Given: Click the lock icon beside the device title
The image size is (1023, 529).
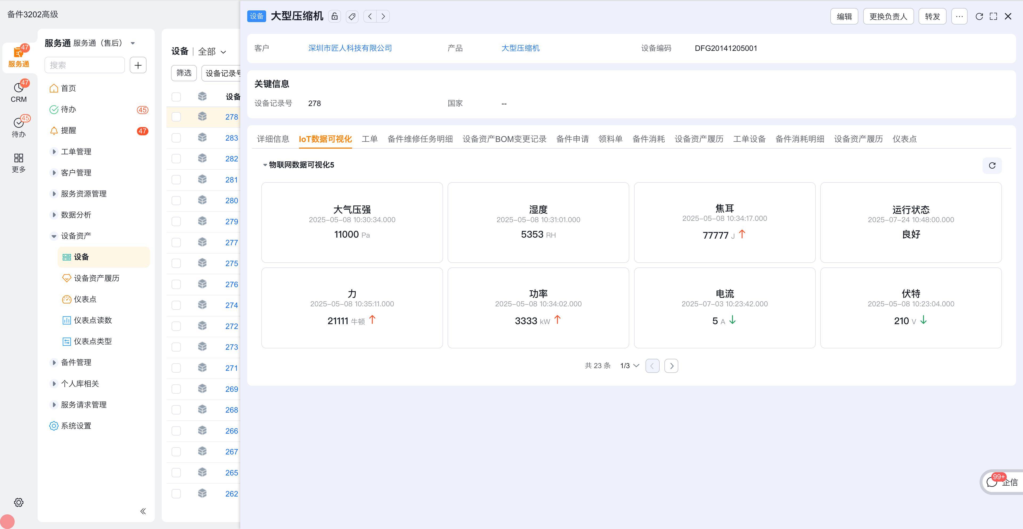Looking at the screenshot, I should [335, 16].
